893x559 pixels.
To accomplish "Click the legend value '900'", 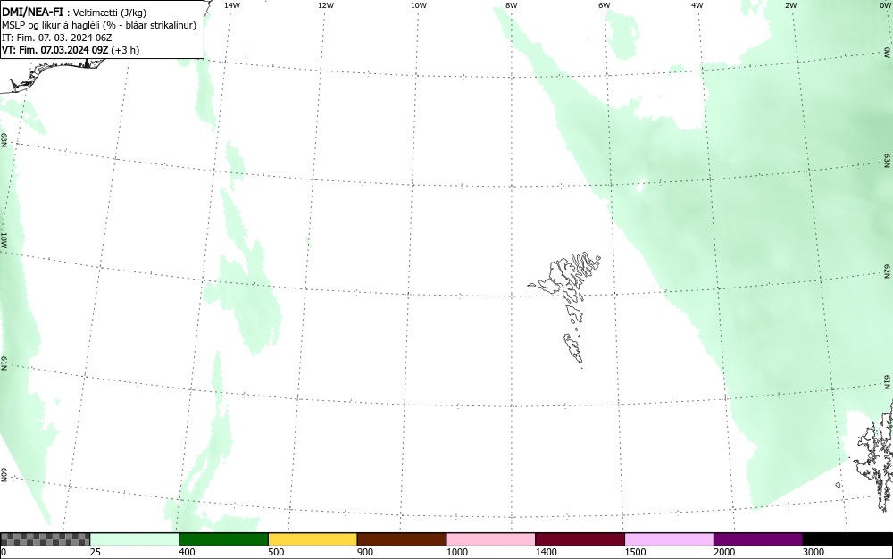I will point(365,552).
